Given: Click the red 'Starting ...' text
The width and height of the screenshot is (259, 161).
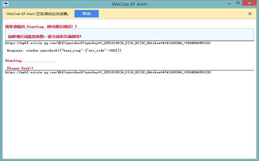Looking at the screenshot, I should (x=30, y=61).
